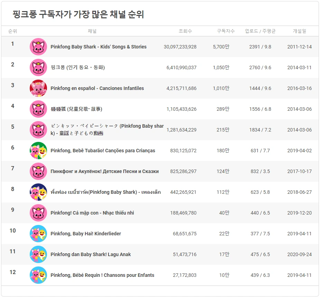
Task: Open the Pinkfong Baby Shark - Kids' Songs & Stories link
Action: point(99,46)
